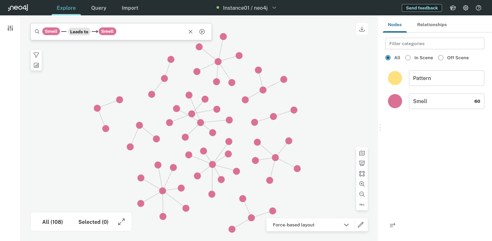Click the pink Smell color swatch
This screenshot has height=241, width=492.
(395, 101)
